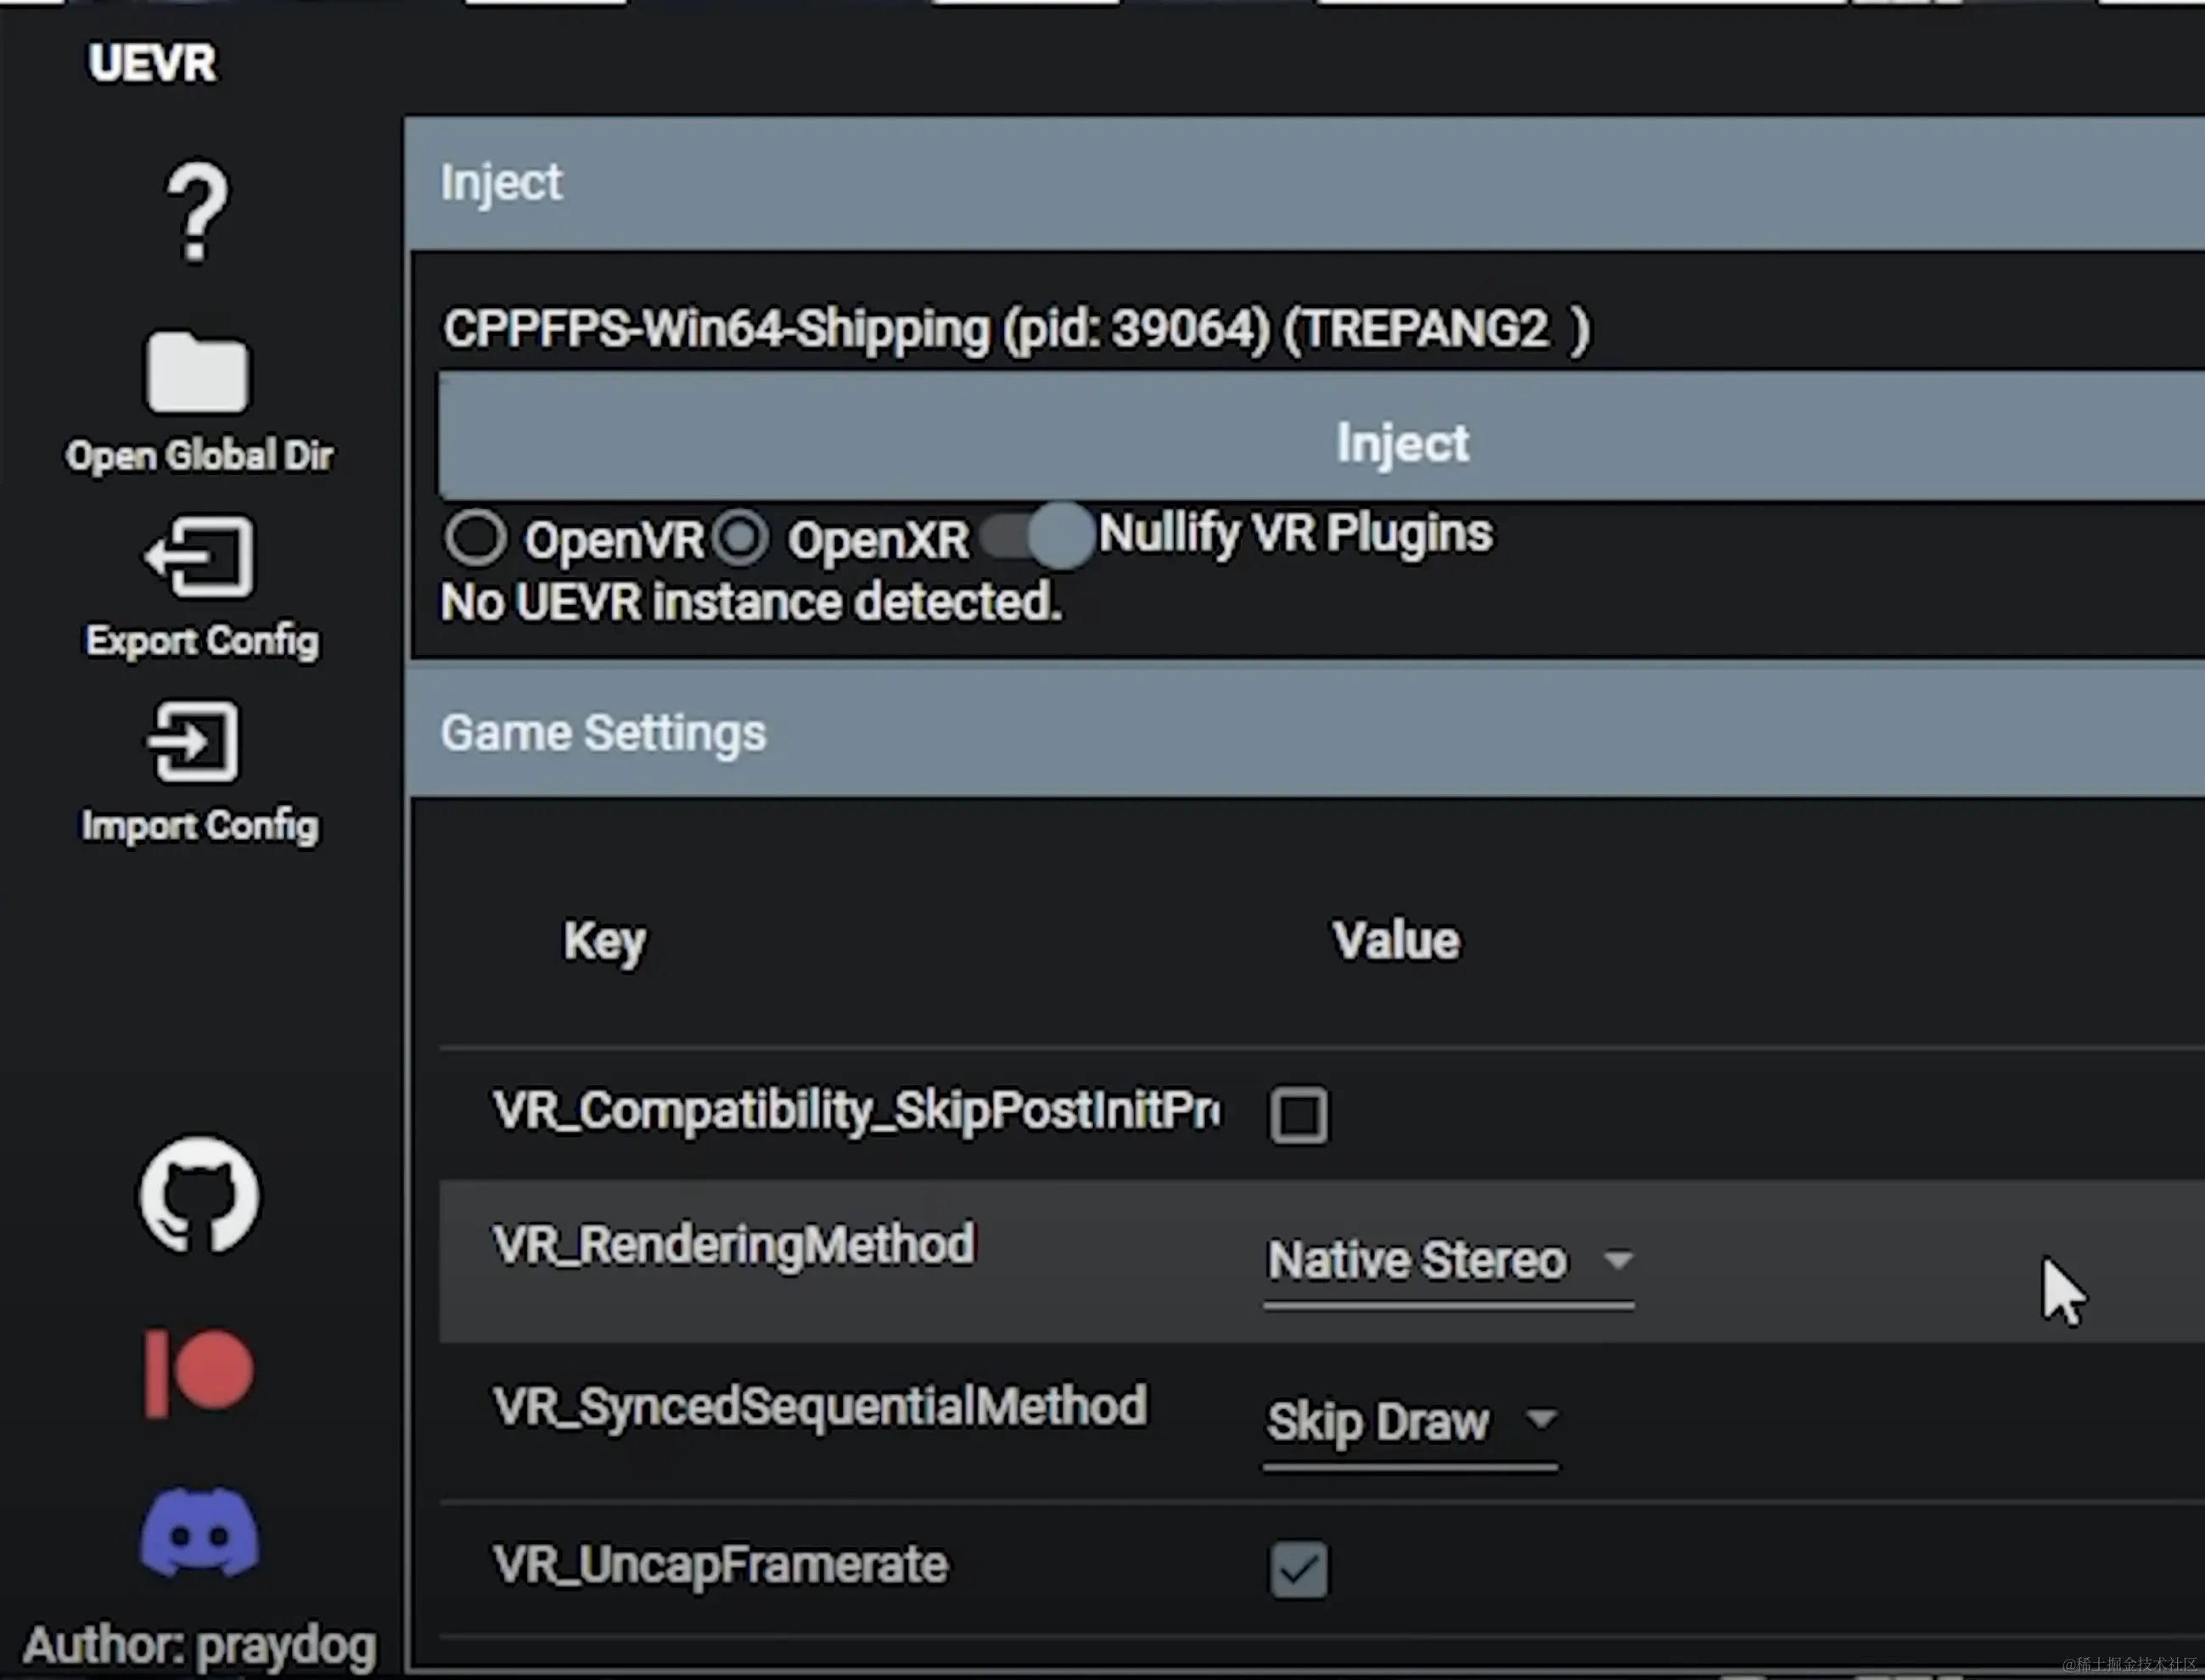Click the 'No UEVR instance detected.' status text
This screenshot has width=2205, height=1680.
pos(751,603)
